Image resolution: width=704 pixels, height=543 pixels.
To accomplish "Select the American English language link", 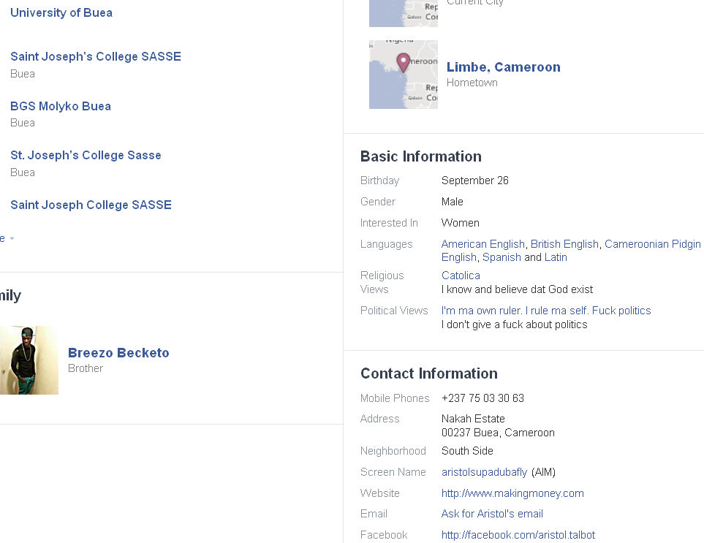I will tap(482, 244).
